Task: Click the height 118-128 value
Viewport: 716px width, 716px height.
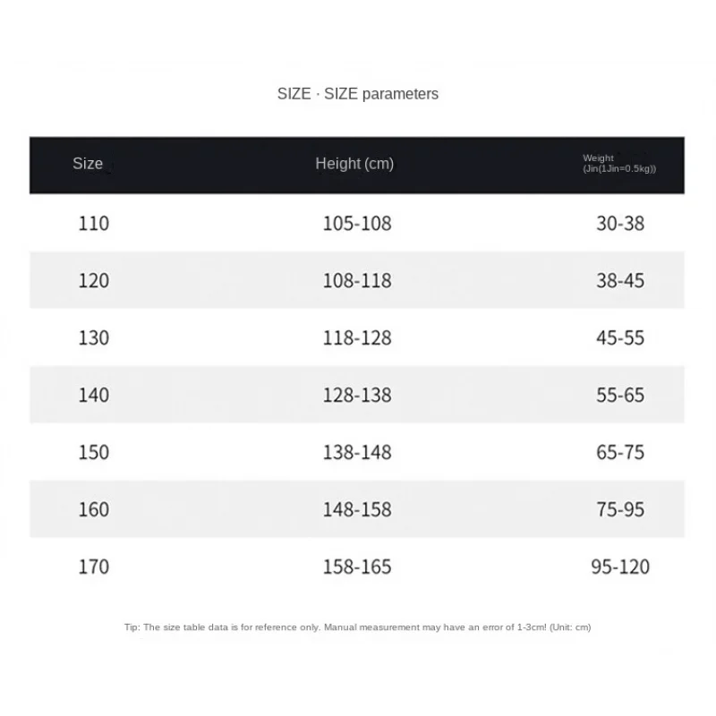Action: (x=357, y=337)
